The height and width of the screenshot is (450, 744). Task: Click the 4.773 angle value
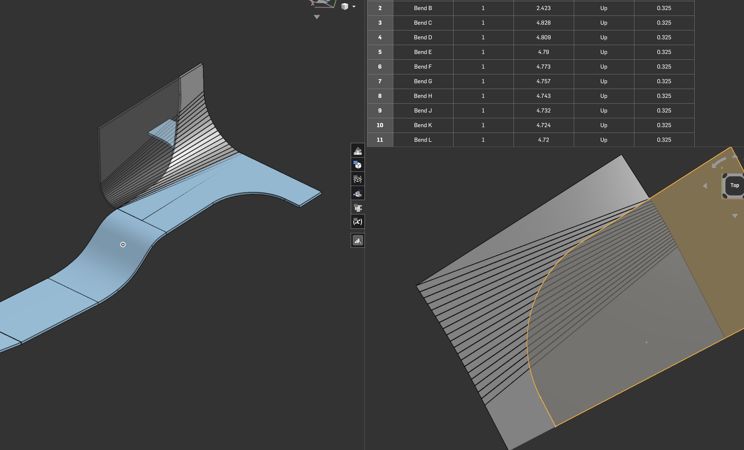[544, 67]
